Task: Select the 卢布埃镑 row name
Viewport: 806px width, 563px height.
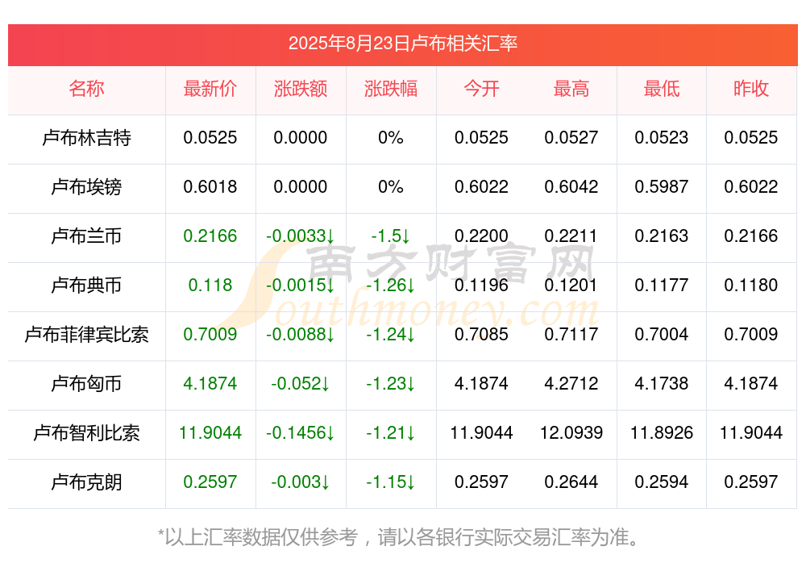Action: click(x=86, y=187)
